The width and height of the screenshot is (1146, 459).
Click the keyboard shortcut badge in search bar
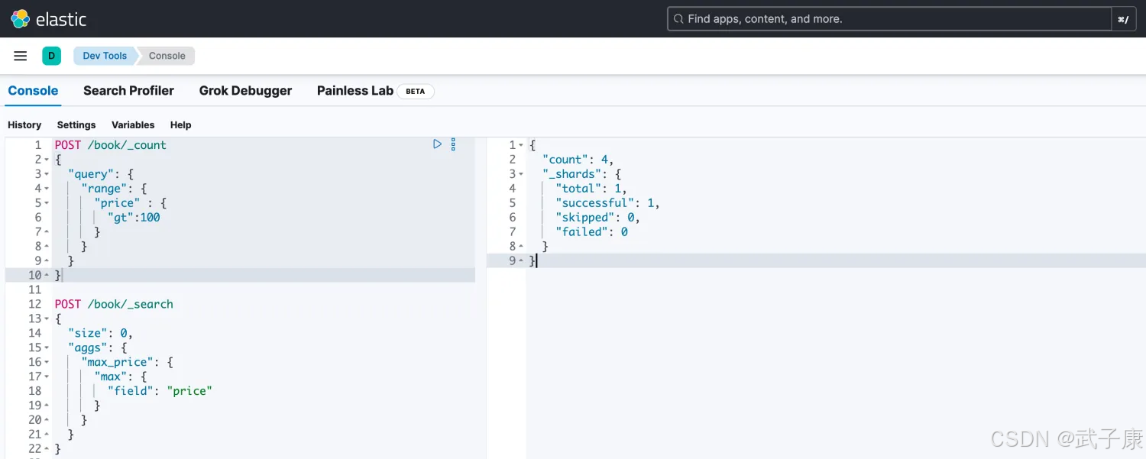click(1122, 19)
